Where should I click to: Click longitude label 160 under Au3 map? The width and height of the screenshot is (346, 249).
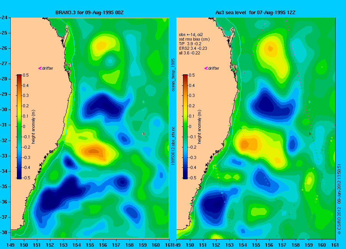tap(322, 245)
